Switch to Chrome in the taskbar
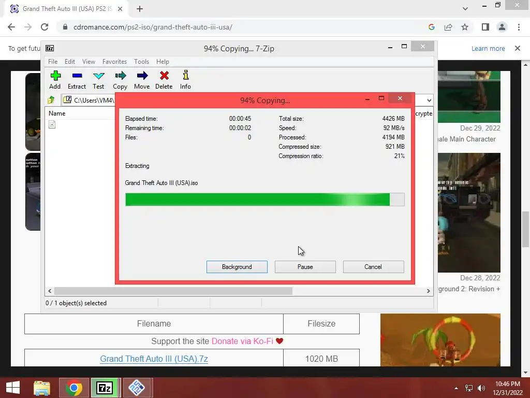This screenshot has width=530, height=398. [x=74, y=388]
